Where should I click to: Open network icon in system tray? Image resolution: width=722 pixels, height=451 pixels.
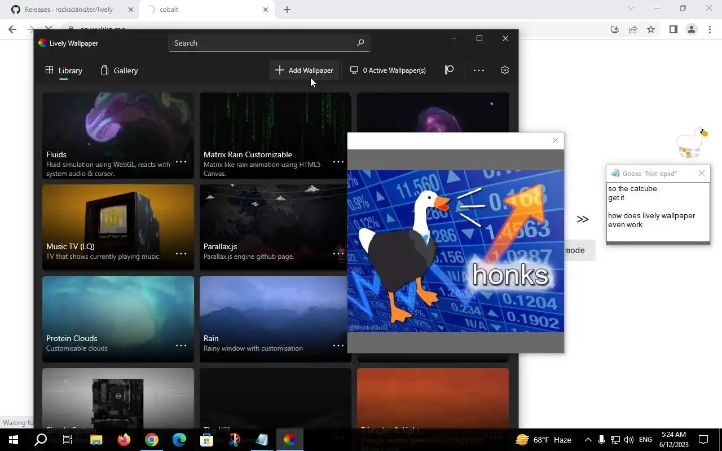coord(615,440)
